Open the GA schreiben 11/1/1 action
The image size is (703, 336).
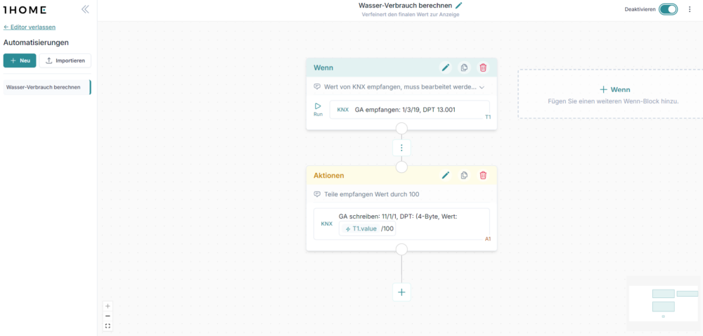401,224
